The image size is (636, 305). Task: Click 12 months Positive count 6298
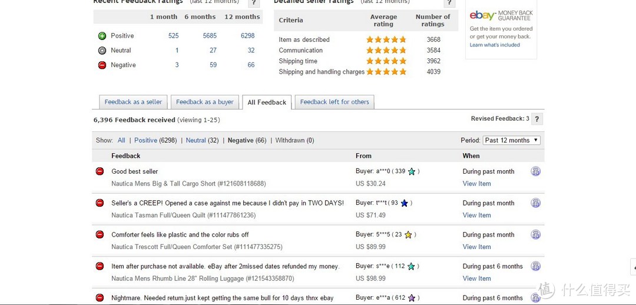248,36
